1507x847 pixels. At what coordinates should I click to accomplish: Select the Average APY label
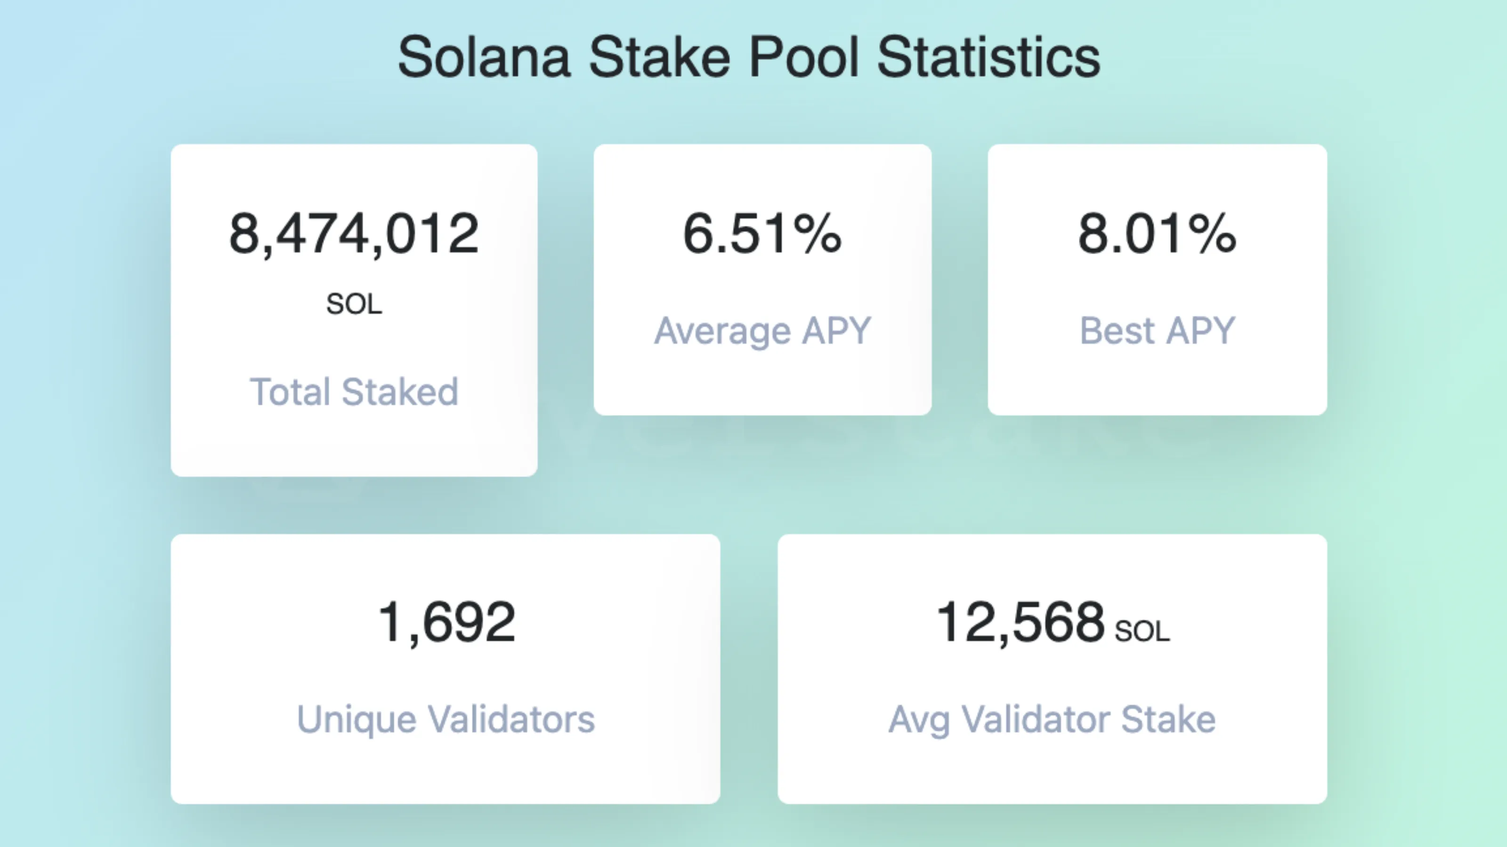point(762,330)
